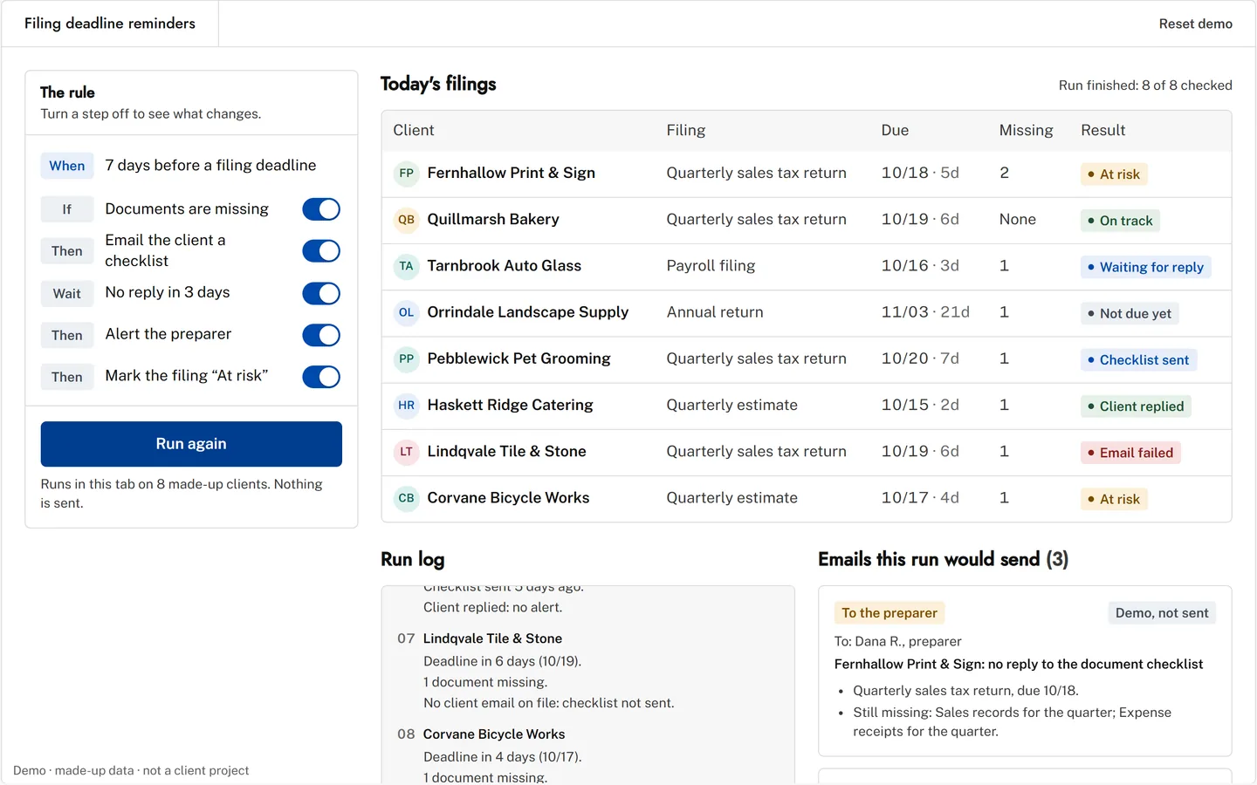Image resolution: width=1257 pixels, height=785 pixels.
Task: Open the Filing deadline reminders tab
Action: point(110,24)
